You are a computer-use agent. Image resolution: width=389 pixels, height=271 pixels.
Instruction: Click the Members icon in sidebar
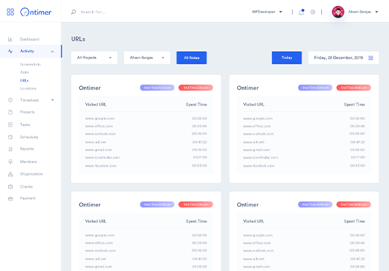tap(10, 162)
